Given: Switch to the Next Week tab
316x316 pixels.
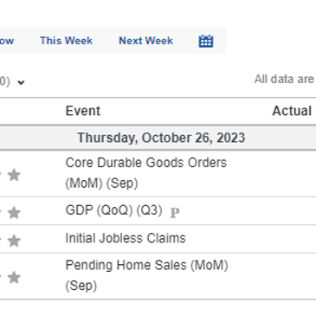Looking at the screenshot, I should (x=146, y=41).
